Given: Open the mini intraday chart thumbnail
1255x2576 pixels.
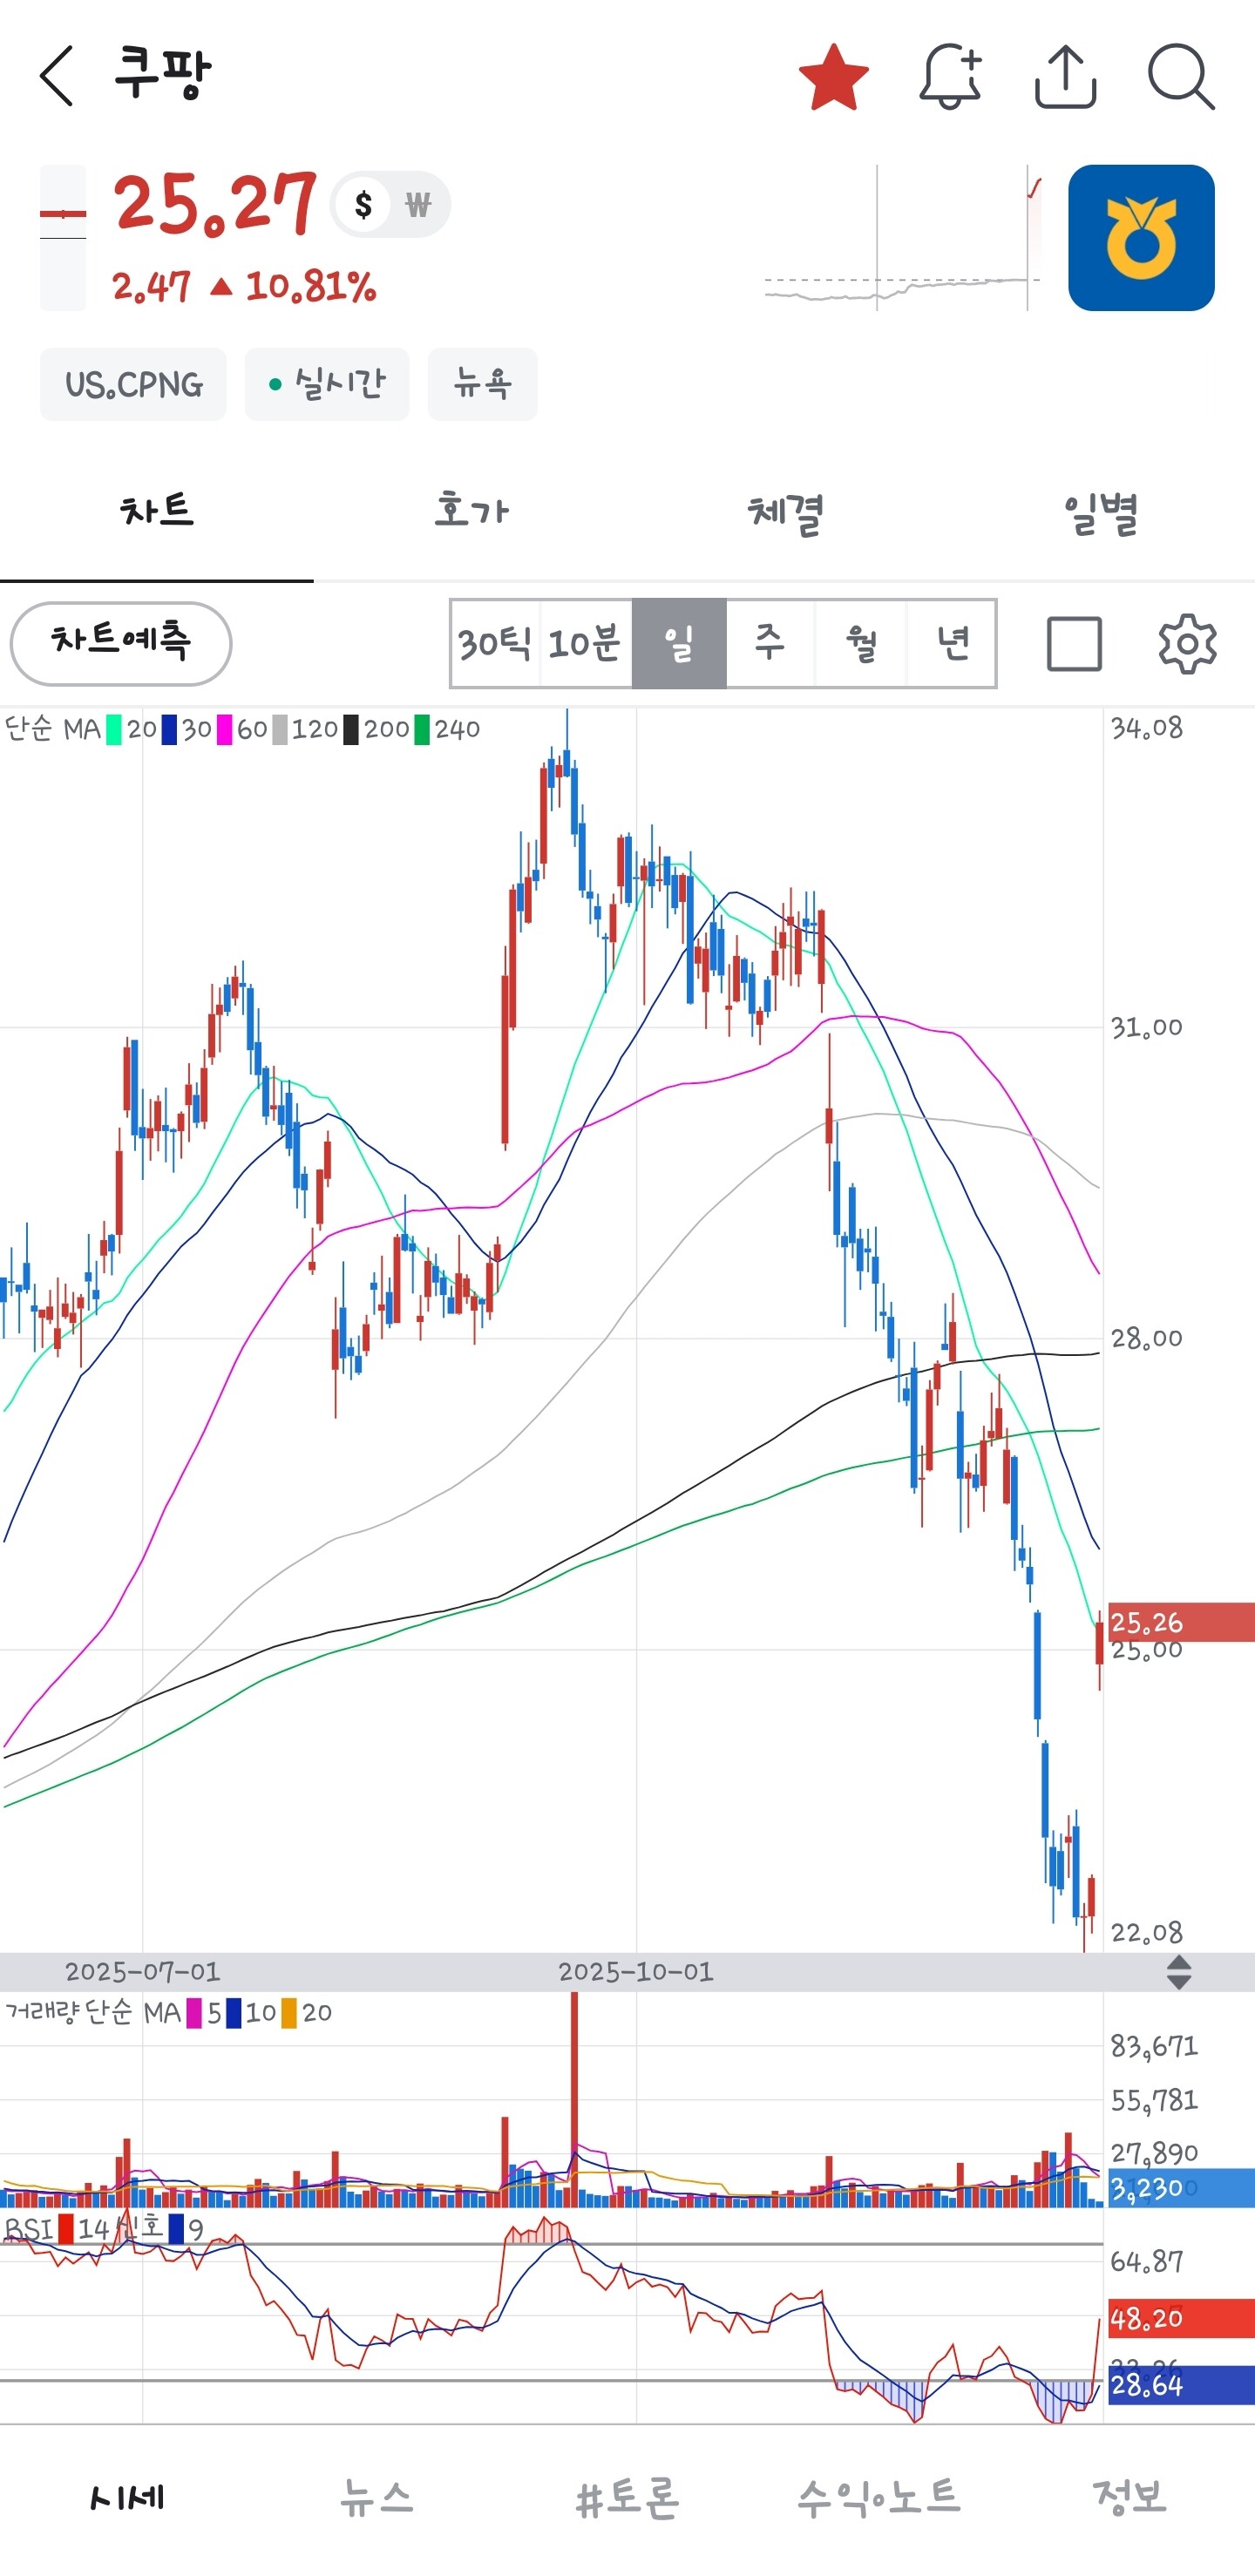Looking at the screenshot, I should coord(903,238).
